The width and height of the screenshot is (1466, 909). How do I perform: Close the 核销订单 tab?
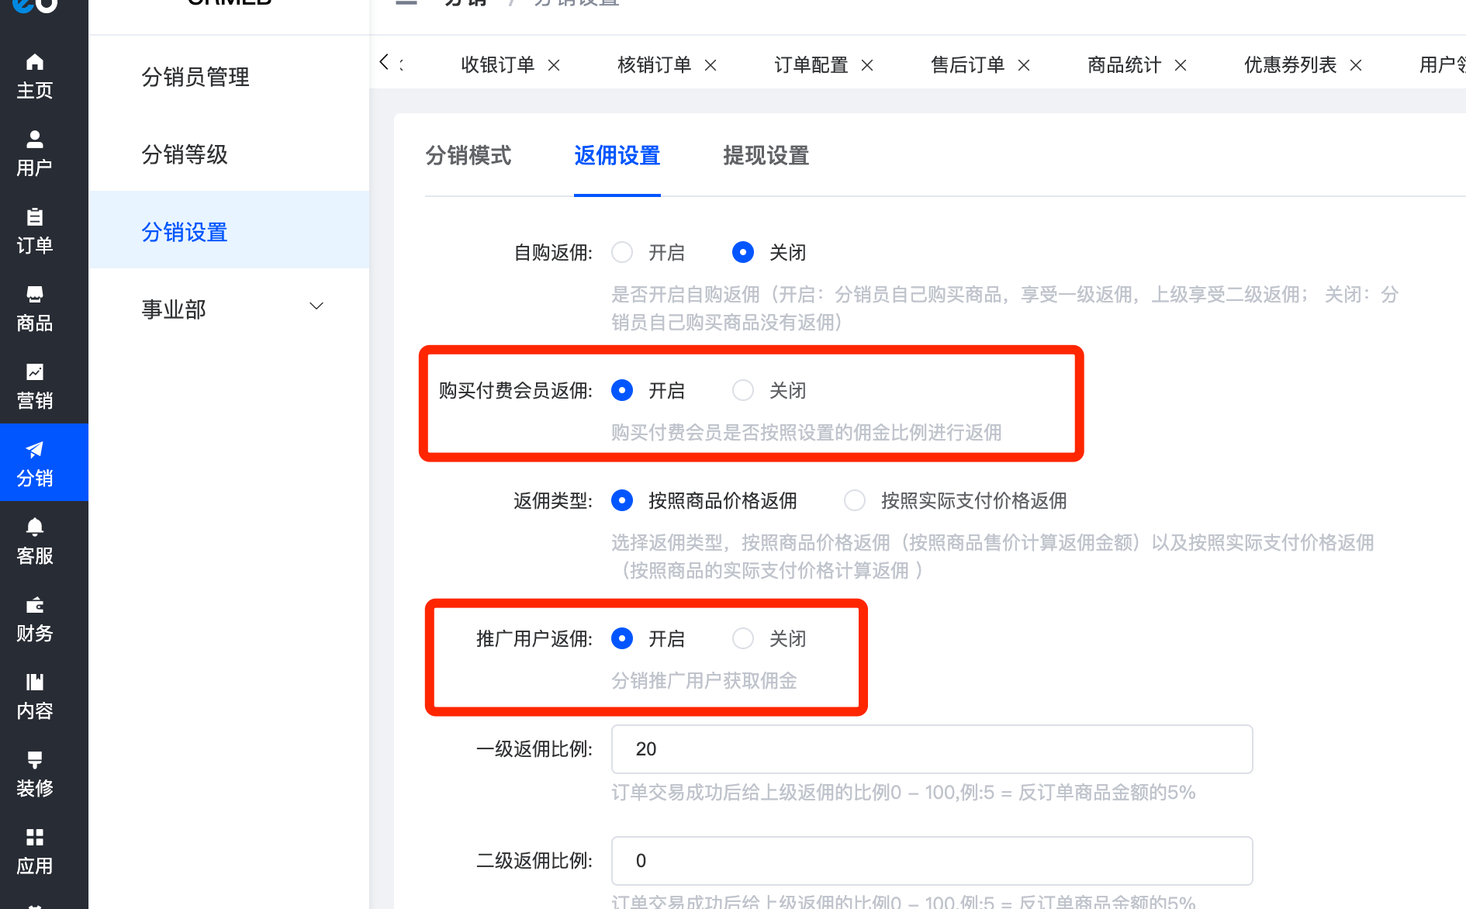pos(711,65)
